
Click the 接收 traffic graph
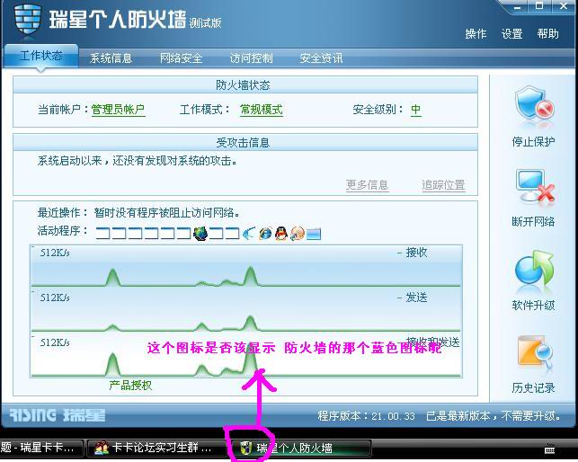point(246,266)
